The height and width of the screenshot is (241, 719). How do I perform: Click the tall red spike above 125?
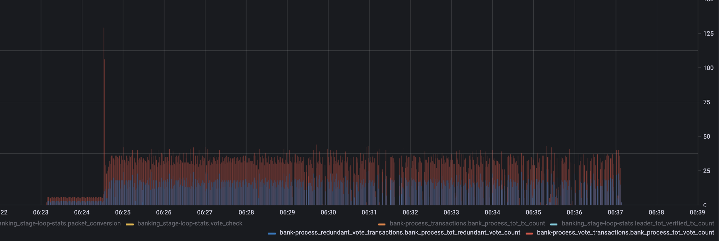104,36
